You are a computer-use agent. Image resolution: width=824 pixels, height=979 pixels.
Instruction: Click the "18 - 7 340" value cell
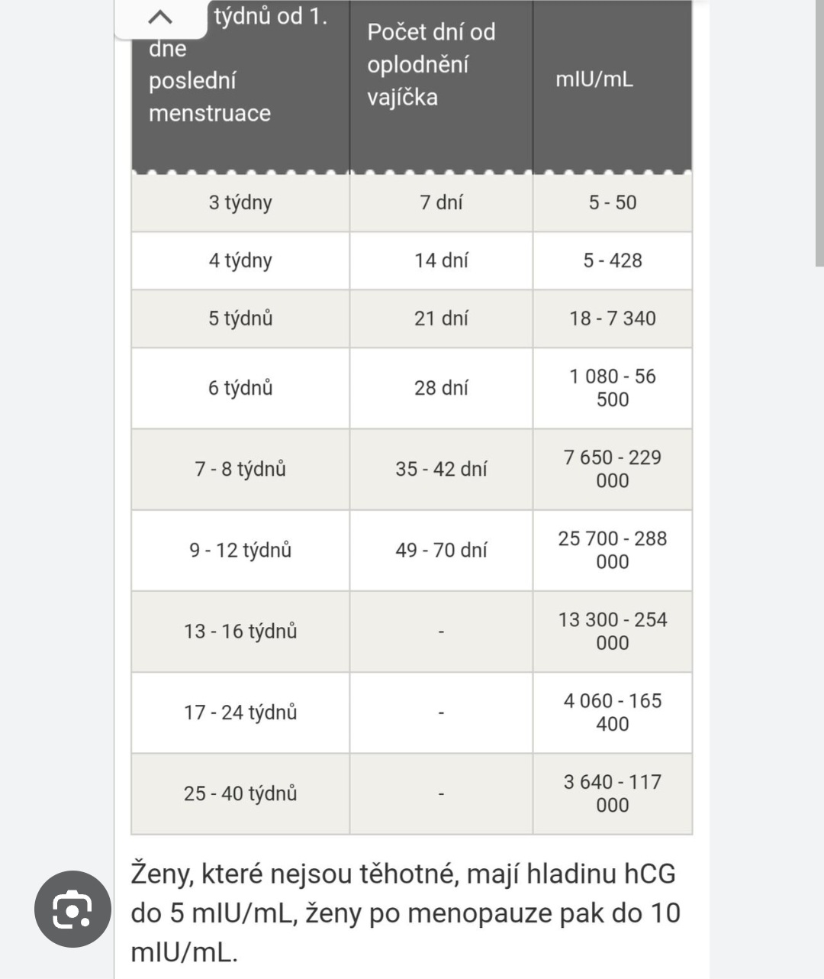[x=612, y=318]
